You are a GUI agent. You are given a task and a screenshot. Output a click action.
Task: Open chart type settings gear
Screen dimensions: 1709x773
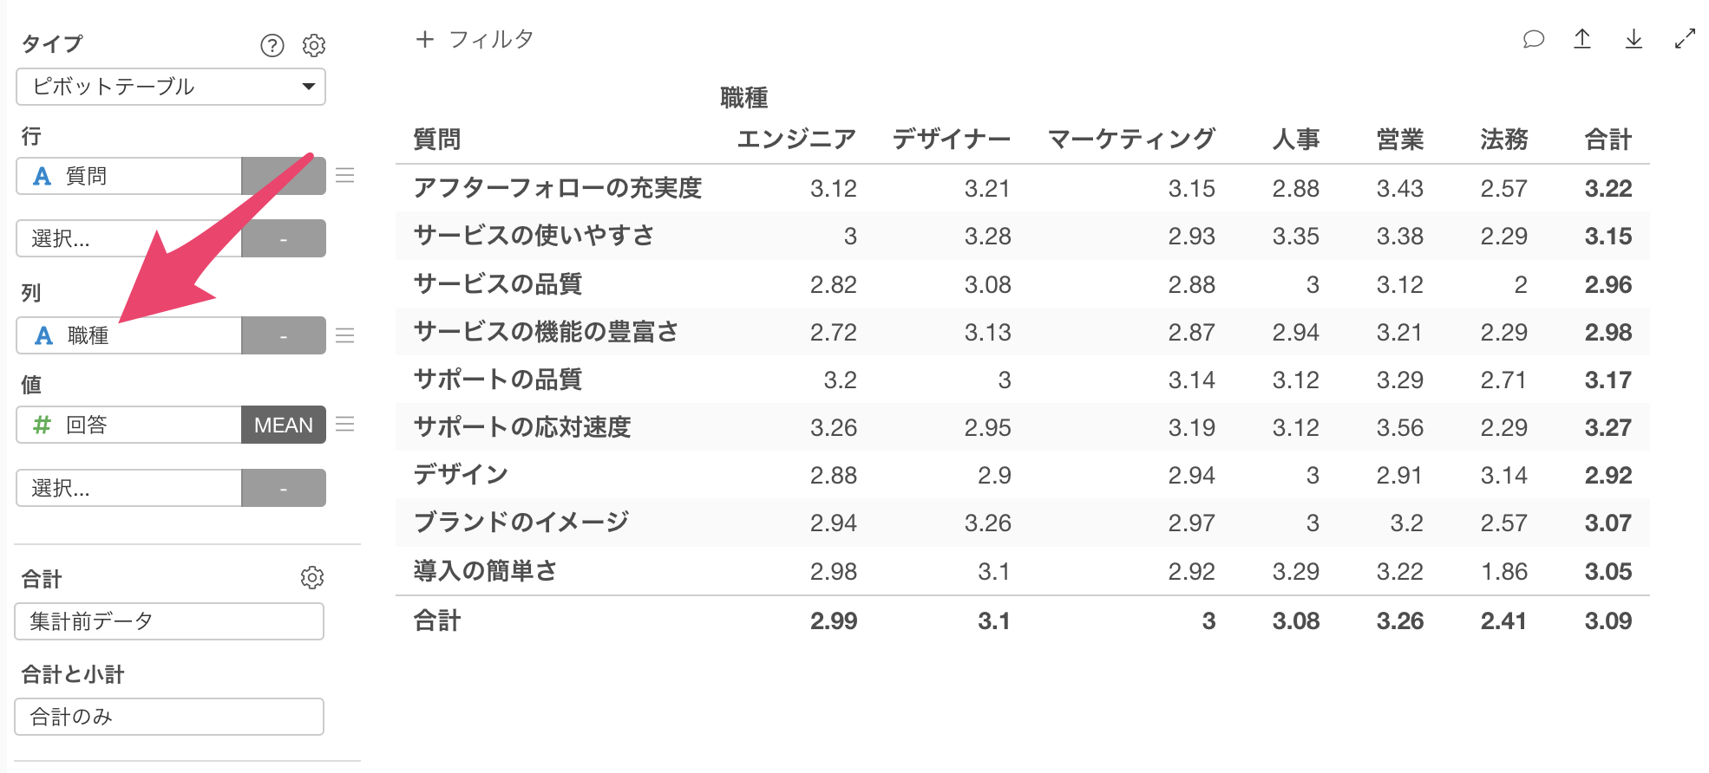[313, 45]
